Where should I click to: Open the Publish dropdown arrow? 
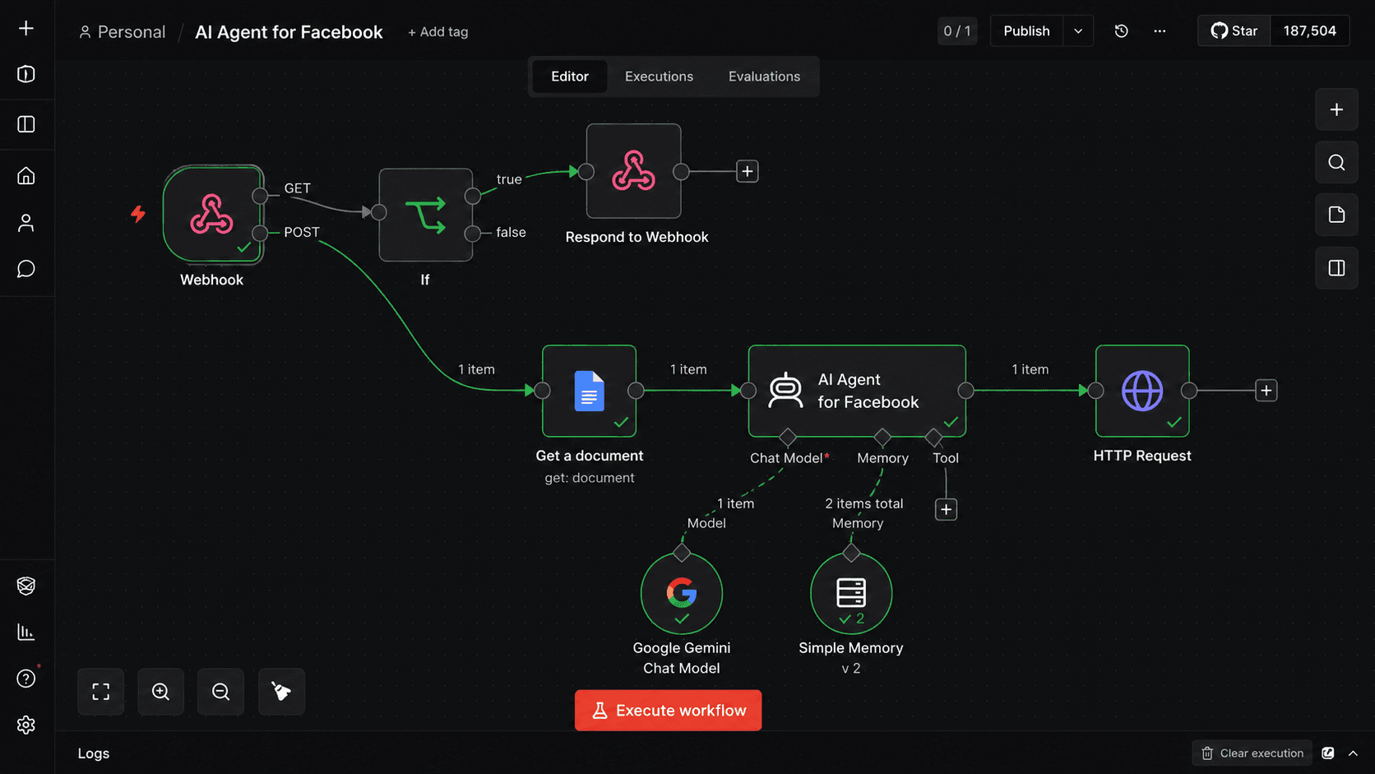[x=1078, y=31]
